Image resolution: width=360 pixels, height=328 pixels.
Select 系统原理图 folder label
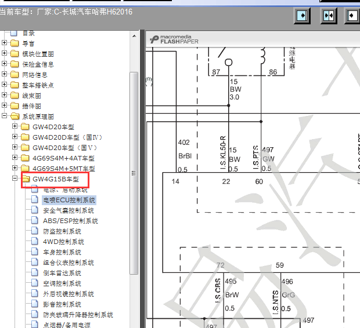(38, 116)
